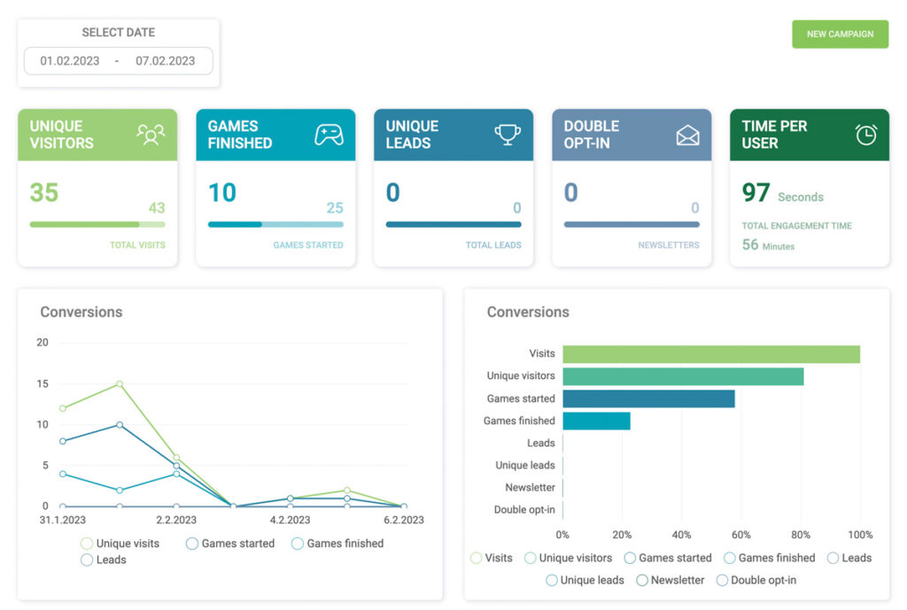Click the Visits bar in chart

click(711, 354)
